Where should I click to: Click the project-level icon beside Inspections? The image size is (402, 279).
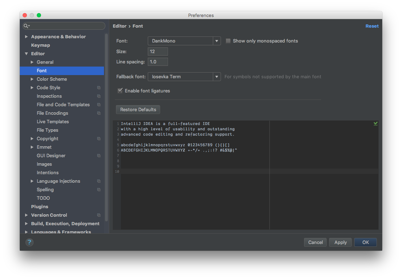click(99, 96)
